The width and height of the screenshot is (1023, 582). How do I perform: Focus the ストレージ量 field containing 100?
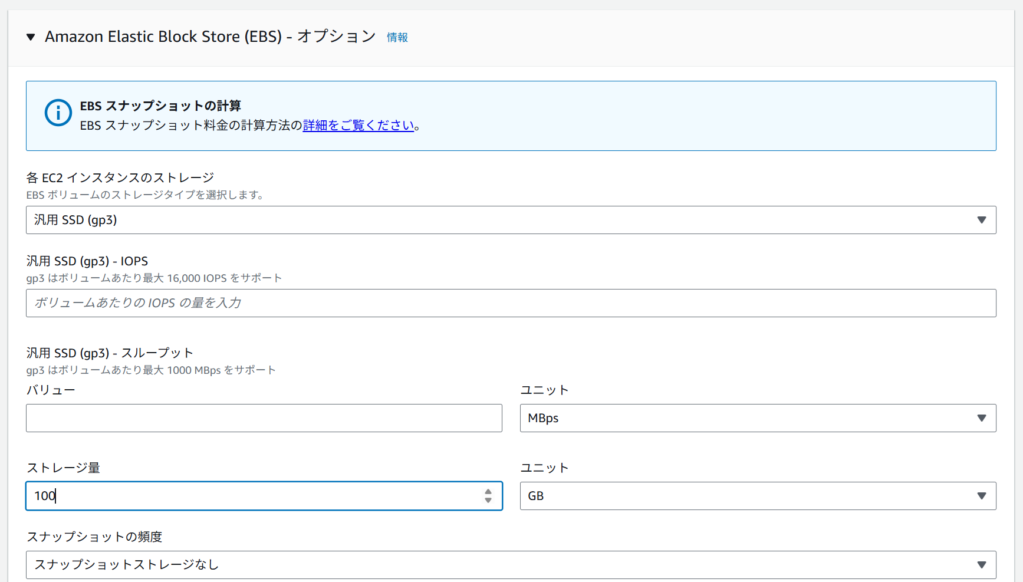264,496
